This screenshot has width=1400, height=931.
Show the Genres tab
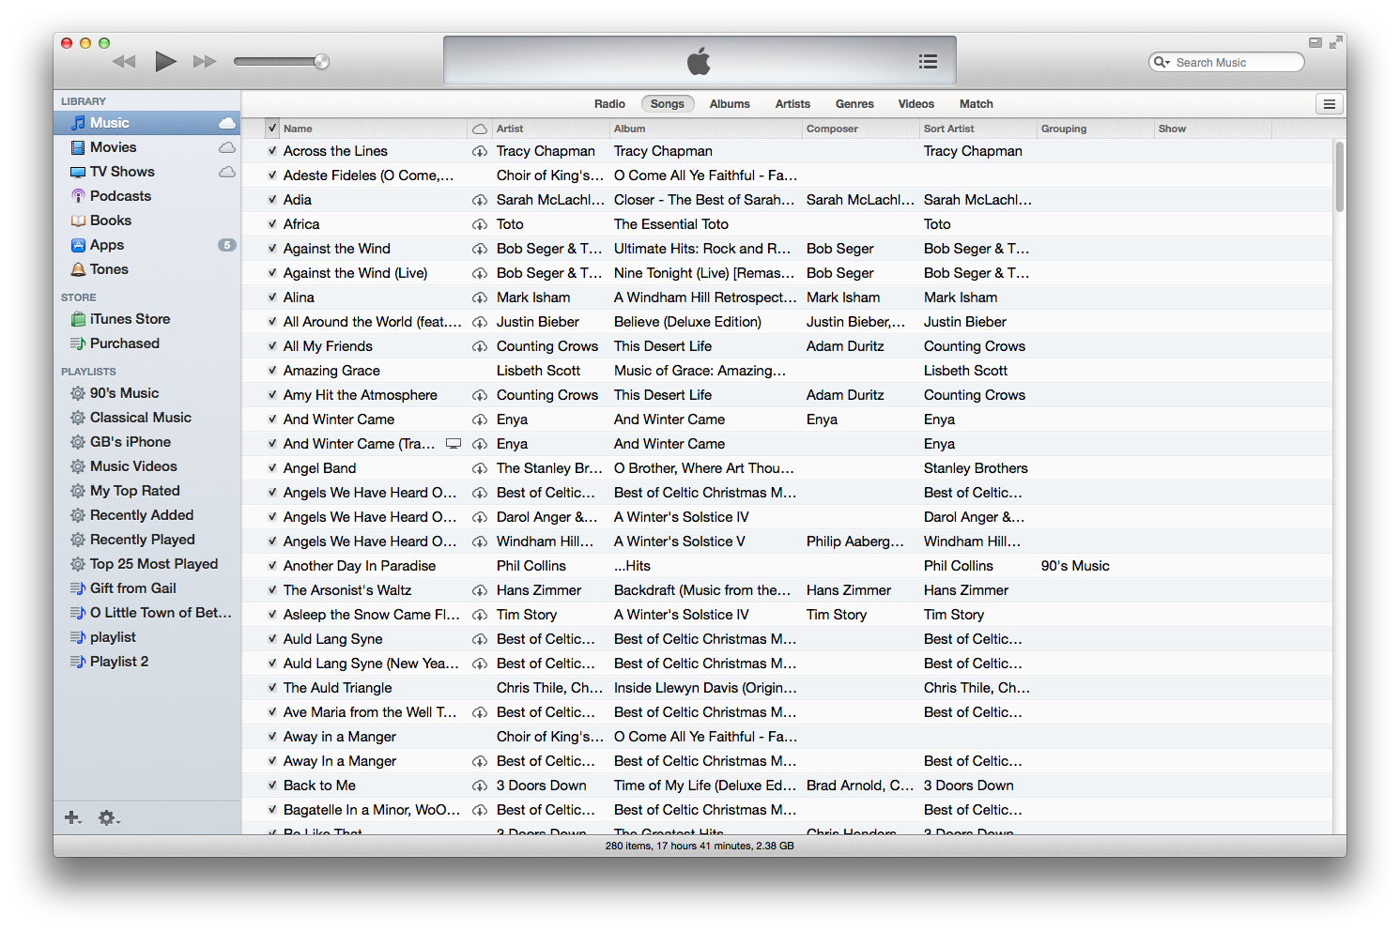click(854, 104)
